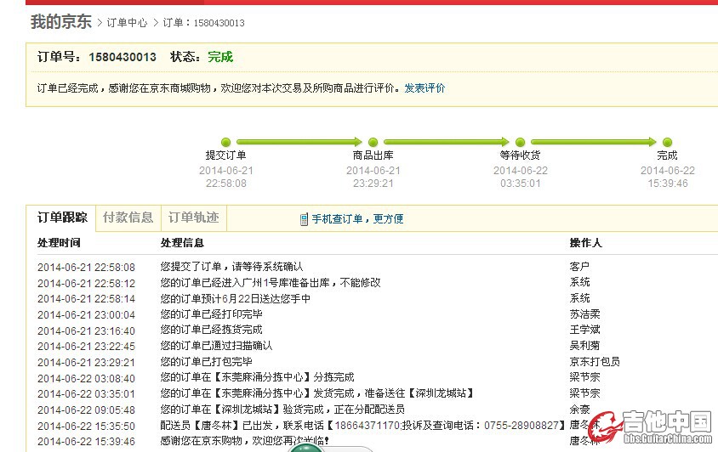This screenshot has height=452, width=718.
Task: Click row text 您提交了订单，请等待系统确认
Action: click(x=231, y=267)
